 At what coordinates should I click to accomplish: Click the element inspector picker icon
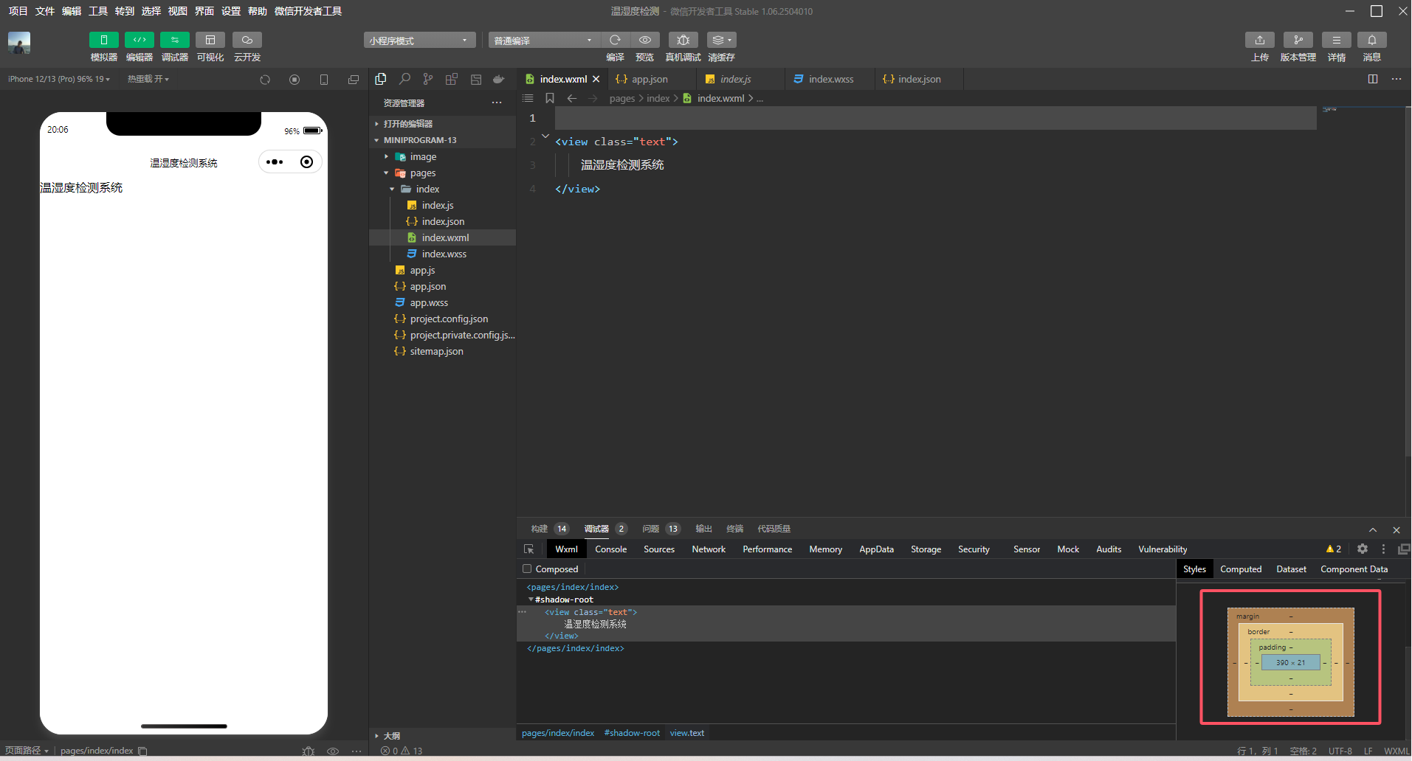click(x=528, y=549)
